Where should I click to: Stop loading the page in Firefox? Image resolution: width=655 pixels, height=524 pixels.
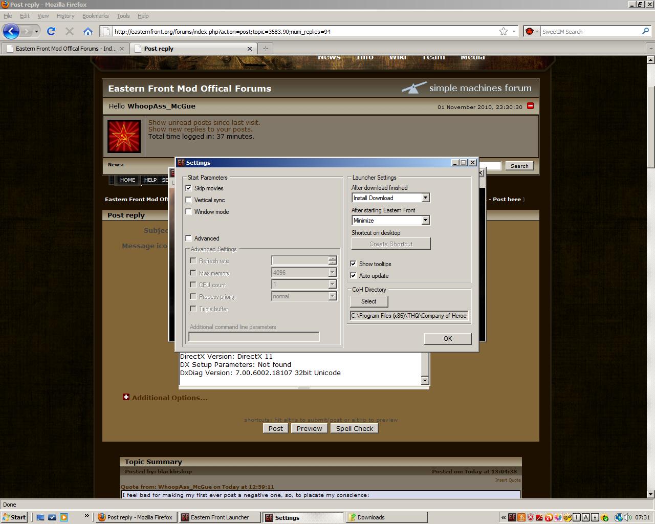70,31
